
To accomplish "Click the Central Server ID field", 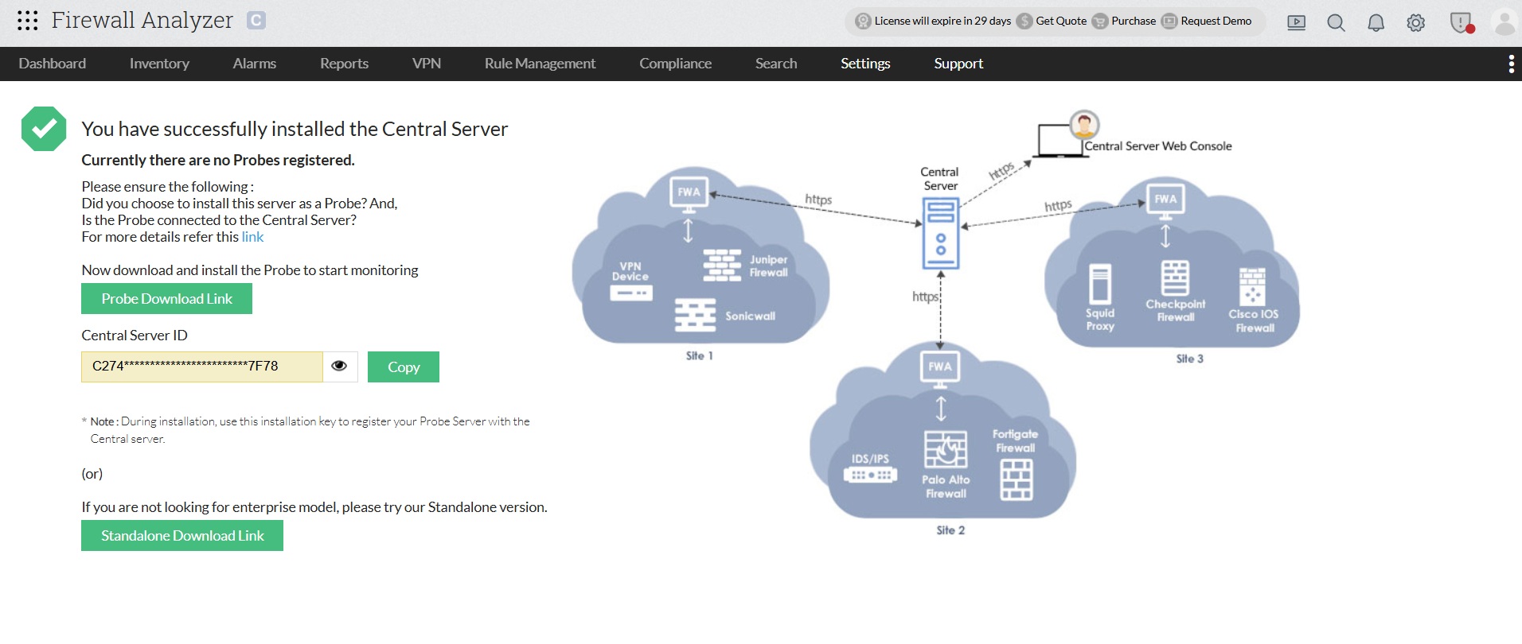I will [202, 367].
